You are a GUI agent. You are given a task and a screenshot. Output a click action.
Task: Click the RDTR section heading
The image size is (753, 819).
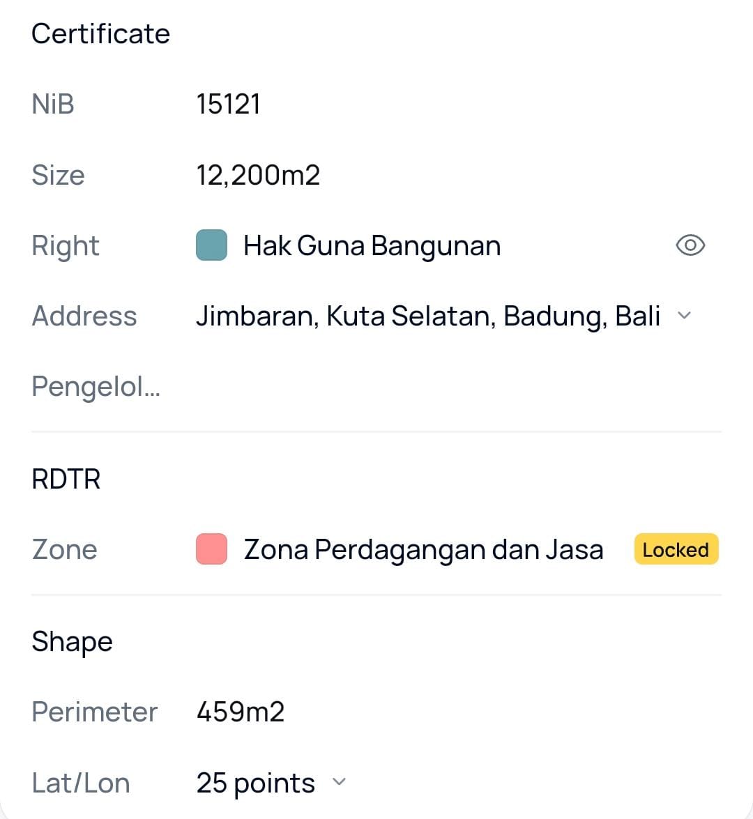pyautogui.click(x=66, y=479)
